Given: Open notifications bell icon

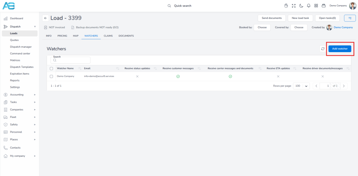Looking at the screenshot, I should (309, 6).
